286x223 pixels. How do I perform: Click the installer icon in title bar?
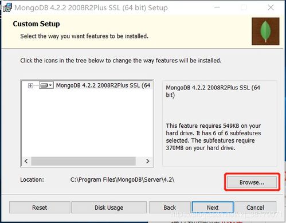[7, 8]
